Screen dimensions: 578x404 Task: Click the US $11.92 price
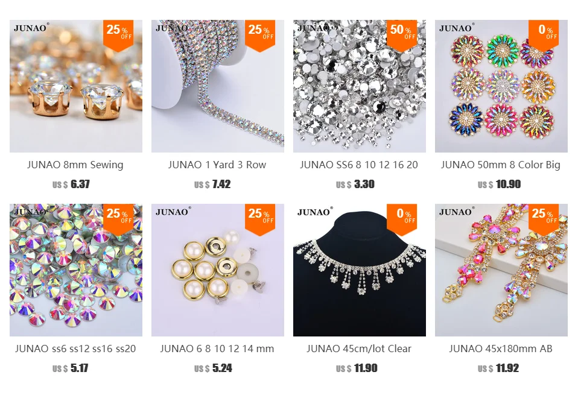click(498, 368)
